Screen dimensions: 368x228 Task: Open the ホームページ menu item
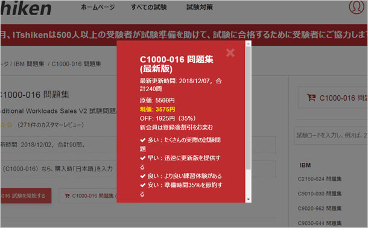98,7
